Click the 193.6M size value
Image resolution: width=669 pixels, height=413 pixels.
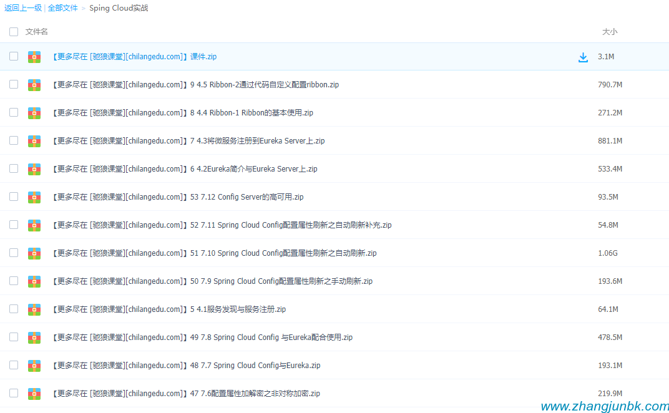click(x=610, y=281)
